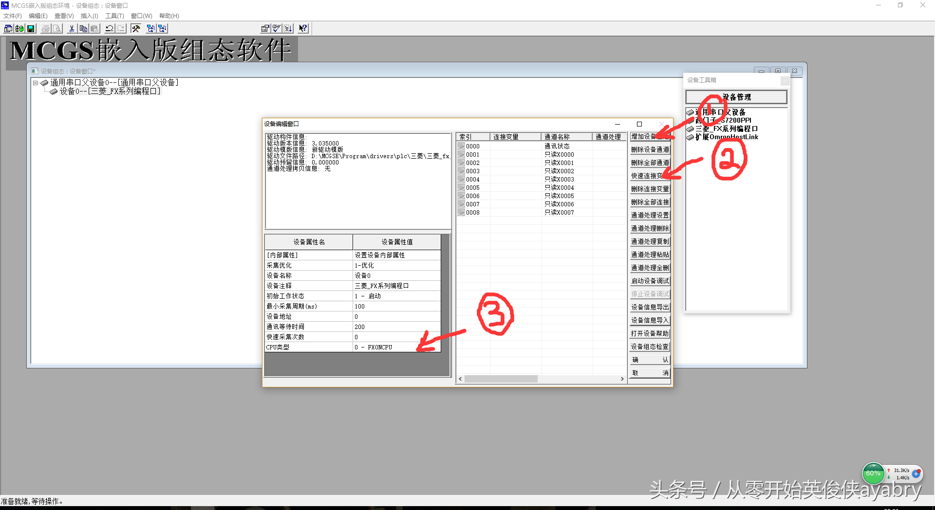935x510 pixels.
Task: Click the right arrow of the channel list scrollbar
Action: [x=622, y=379]
